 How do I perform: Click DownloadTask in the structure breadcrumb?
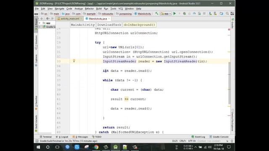109,25
